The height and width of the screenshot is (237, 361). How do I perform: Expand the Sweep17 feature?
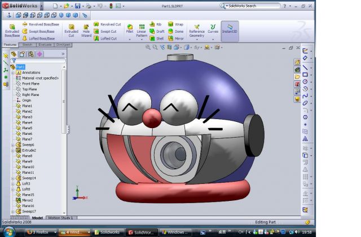13,212
